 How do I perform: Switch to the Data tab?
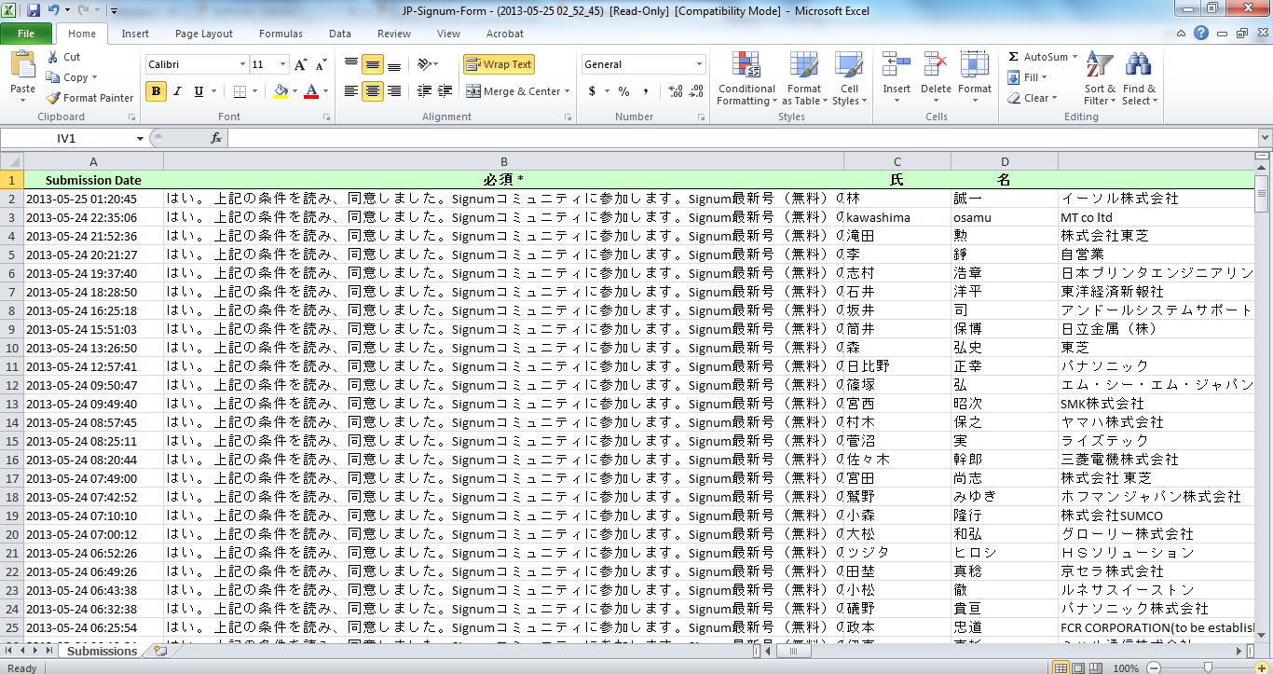pos(340,34)
